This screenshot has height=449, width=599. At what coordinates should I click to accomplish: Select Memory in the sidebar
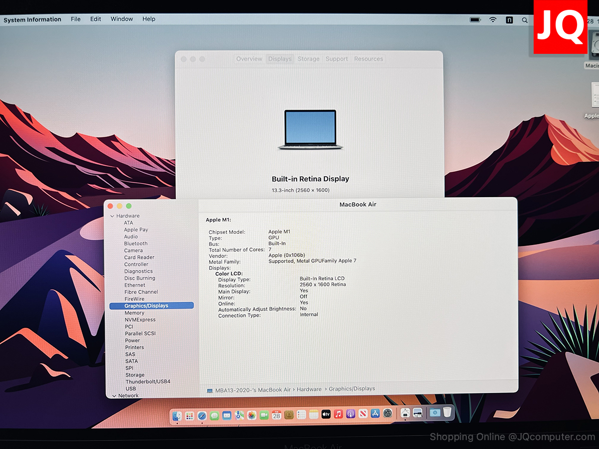click(x=134, y=313)
